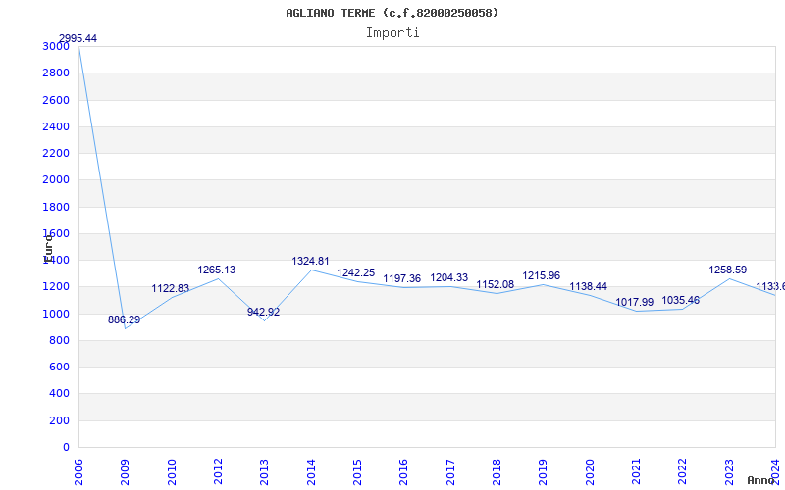
Task: Select the 2000 y-axis tick label
Action: pyautogui.click(x=56, y=180)
